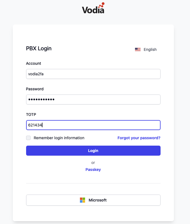Click the "or" separator text

click(x=93, y=163)
